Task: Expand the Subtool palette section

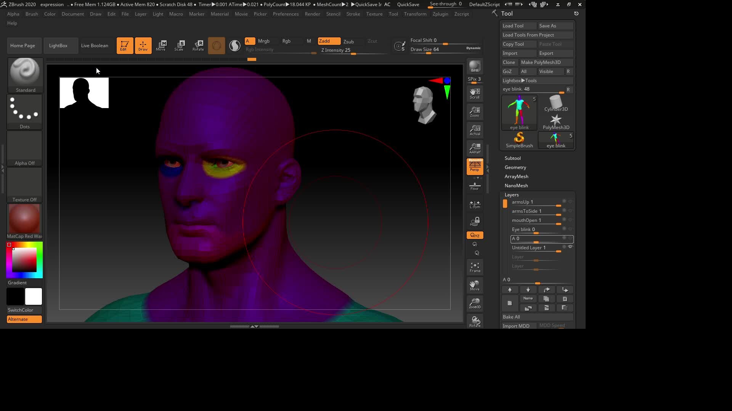Action: point(513,158)
